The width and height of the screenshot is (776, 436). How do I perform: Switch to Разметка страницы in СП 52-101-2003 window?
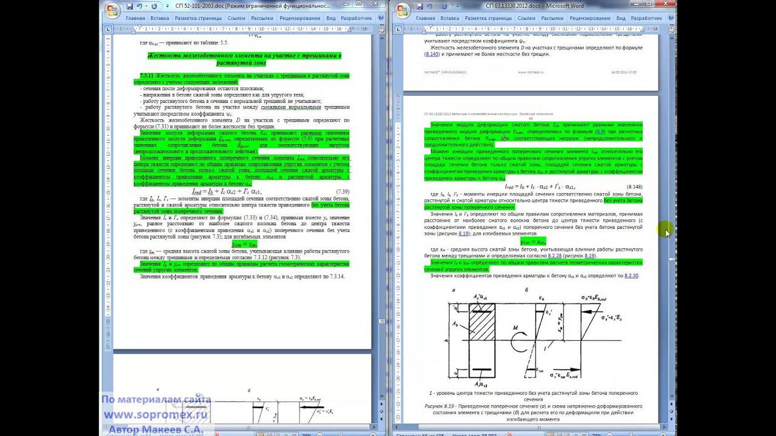(x=198, y=18)
